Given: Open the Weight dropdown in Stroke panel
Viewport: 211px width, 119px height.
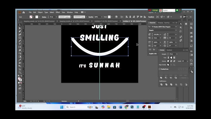Looking at the screenshot, I should tap(177, 54).
